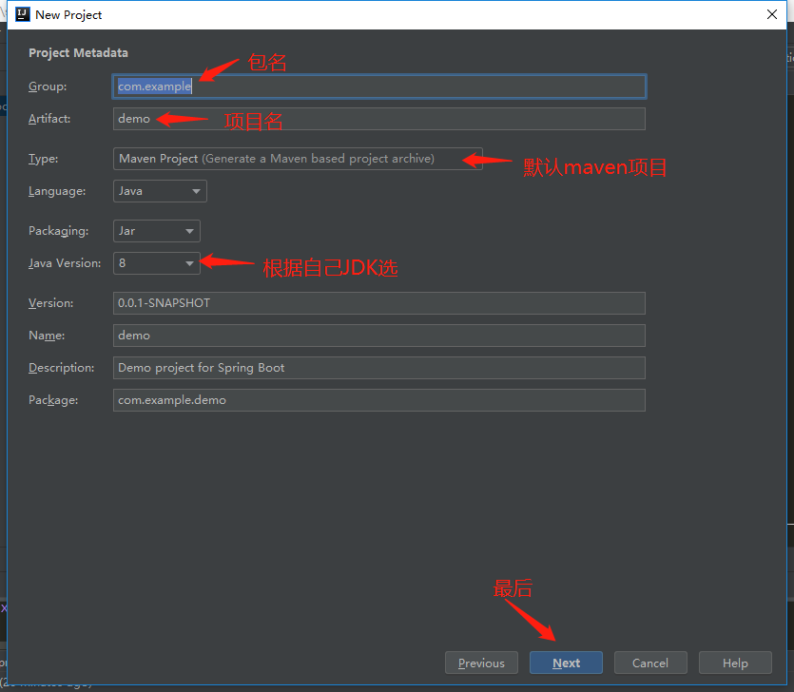
Task: Close the New Project dialog
Action: coord(772,14)
